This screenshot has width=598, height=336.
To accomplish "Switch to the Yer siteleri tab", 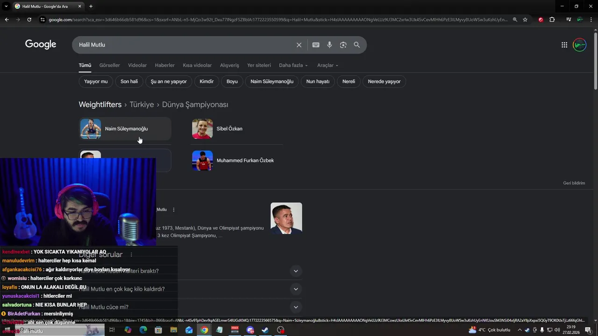I will 259,65.
